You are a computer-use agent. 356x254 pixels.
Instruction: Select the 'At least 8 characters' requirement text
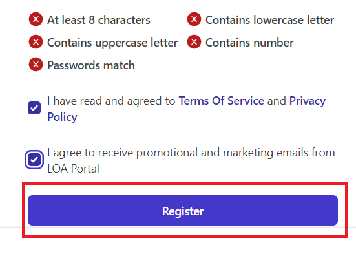tap(99, 20)
